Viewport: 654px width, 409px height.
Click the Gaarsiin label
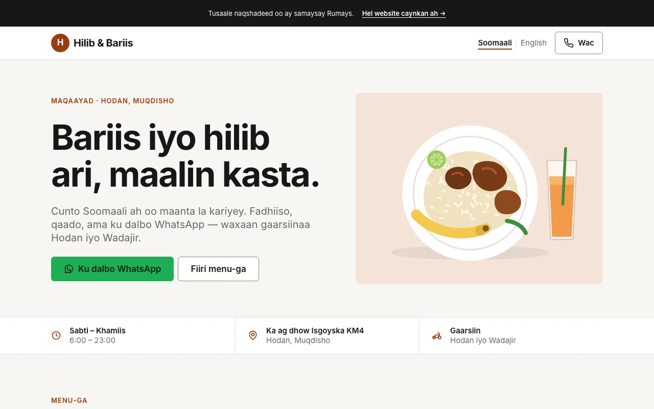465,331
